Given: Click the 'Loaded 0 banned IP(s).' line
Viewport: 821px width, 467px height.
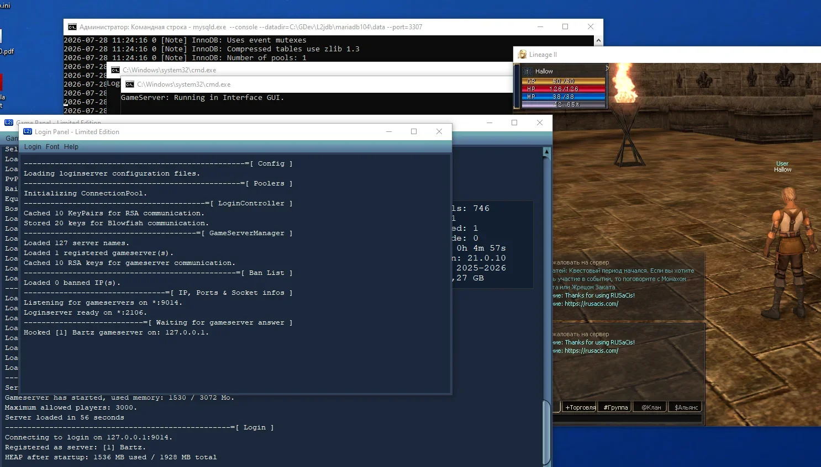Looking at the screenshot, I should tap(72, 283).
